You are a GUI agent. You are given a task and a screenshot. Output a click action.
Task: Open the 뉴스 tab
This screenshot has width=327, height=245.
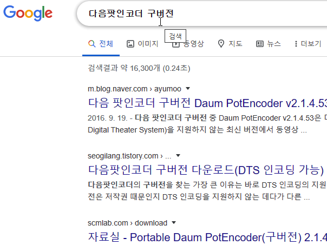269,44
